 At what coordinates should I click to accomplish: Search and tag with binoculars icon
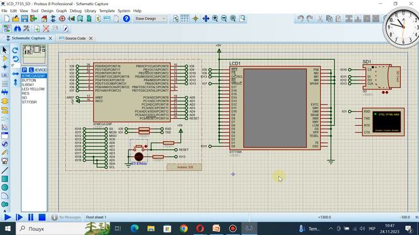[x=18, y=29]
